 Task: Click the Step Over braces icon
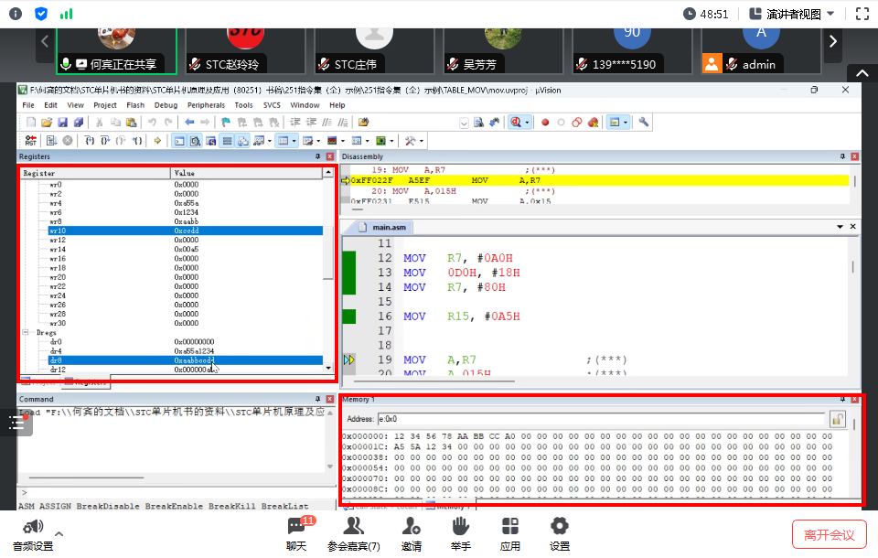tap(104, 141)
